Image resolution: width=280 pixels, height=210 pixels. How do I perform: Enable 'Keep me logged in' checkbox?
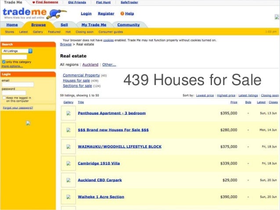(4, 98)
